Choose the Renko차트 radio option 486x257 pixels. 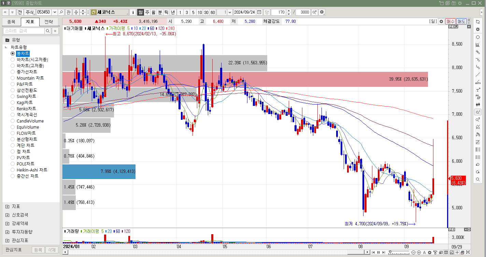13,109
